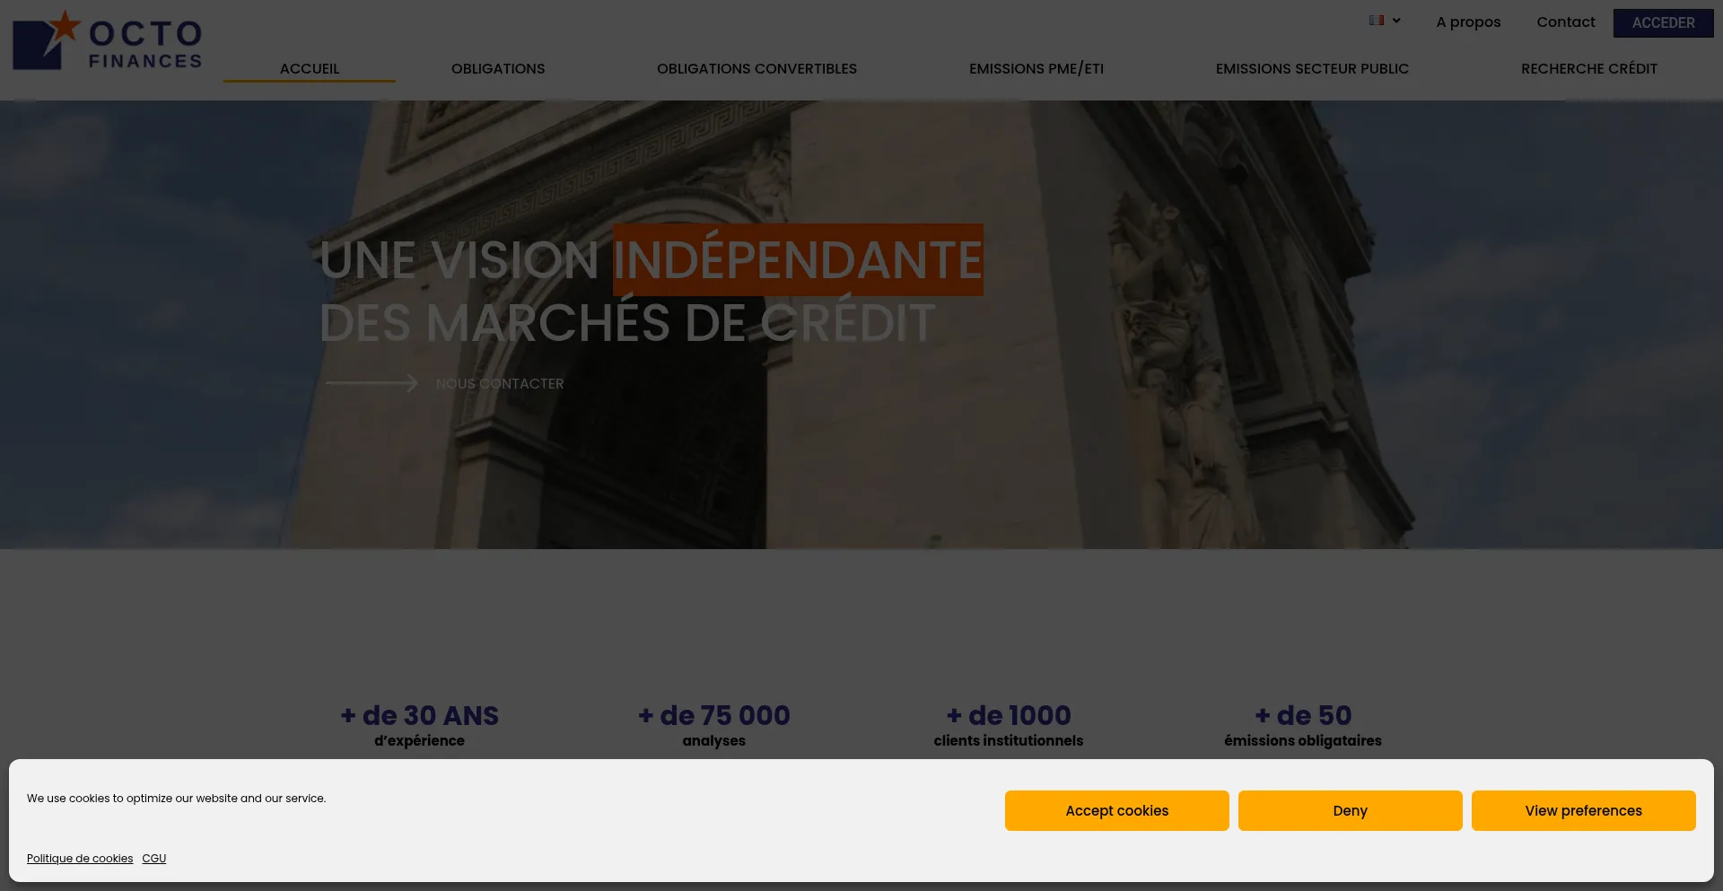Image resolution: width=1723 pixels, height=891 pixels.
Task: Accept cookies in the banner
Action: point(1116,810)
